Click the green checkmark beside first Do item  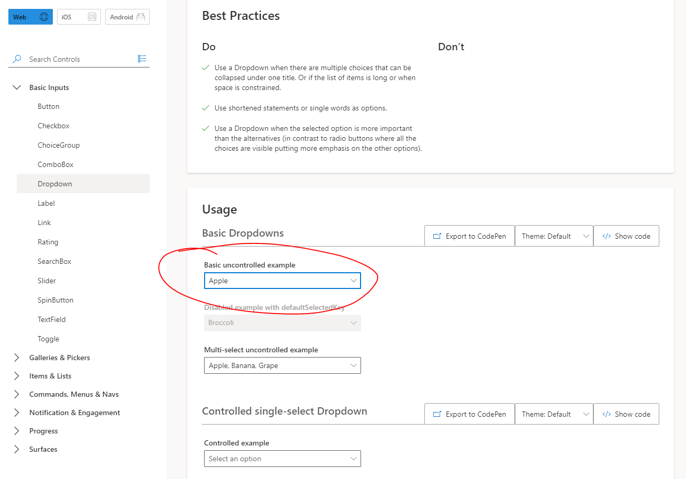pos(206,67)
